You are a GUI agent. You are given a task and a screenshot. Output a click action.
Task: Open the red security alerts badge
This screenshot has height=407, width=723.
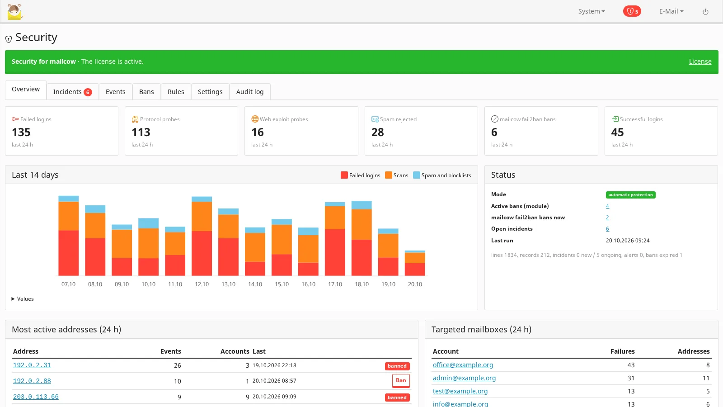632,11
